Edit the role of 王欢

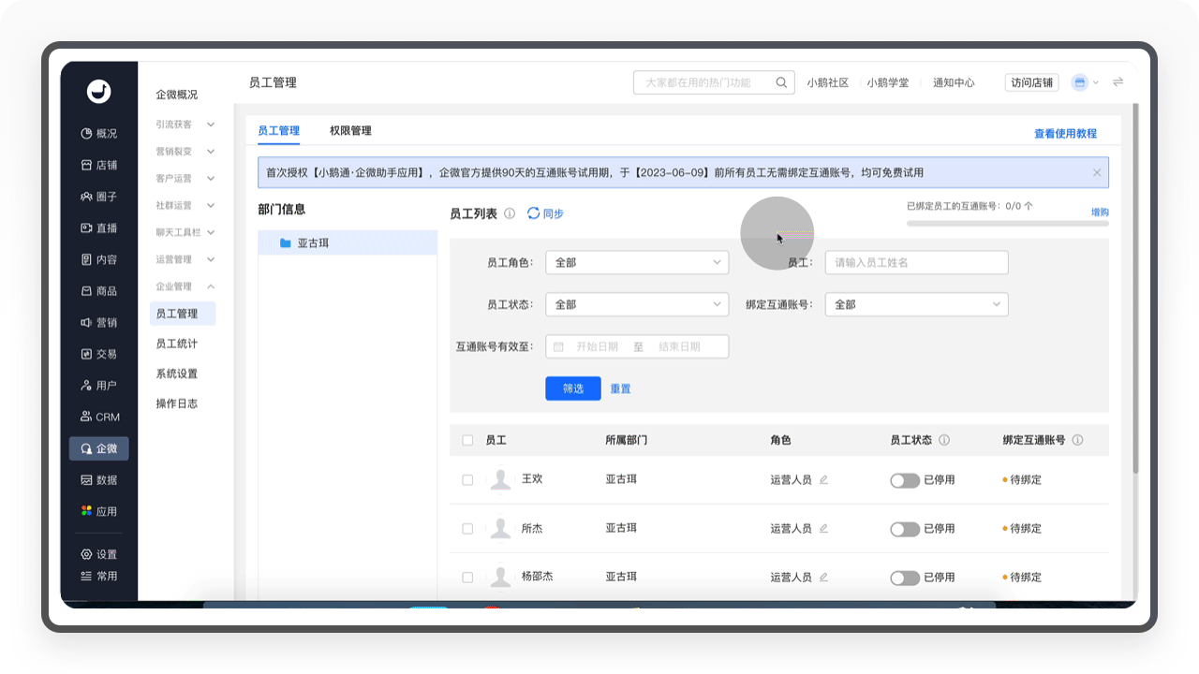(823, 479)
